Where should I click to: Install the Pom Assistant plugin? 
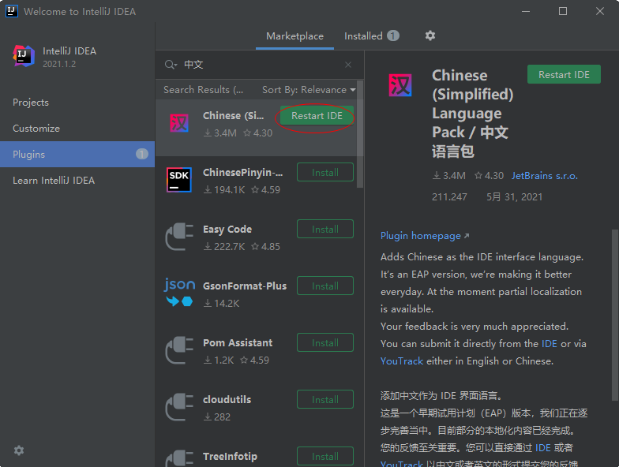coord(325,342)
